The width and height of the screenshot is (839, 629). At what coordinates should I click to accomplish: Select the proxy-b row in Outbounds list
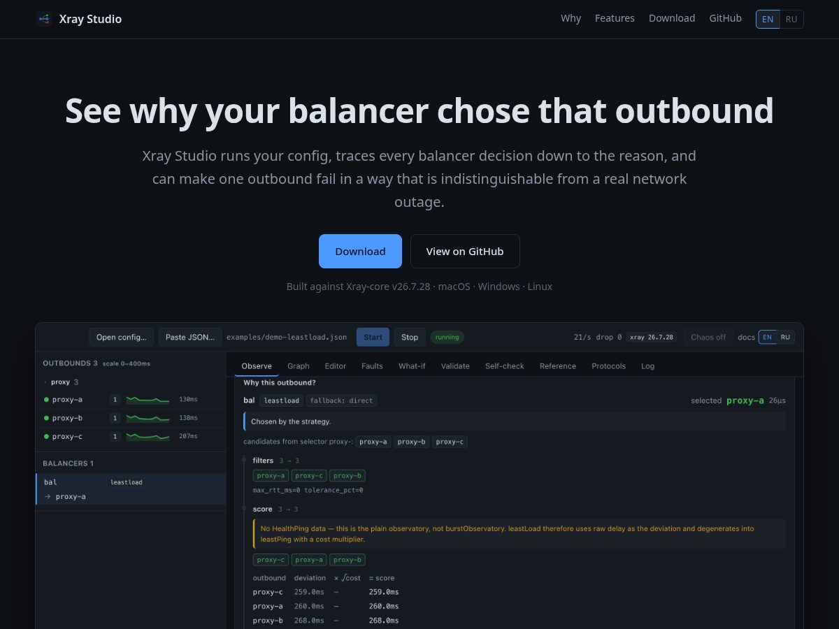(130, 418)
